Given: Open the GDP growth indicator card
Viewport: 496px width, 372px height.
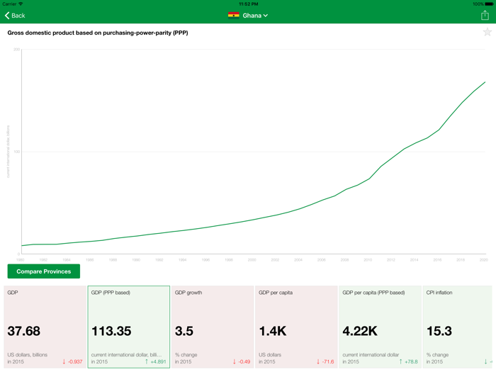Looking at the screenshot, I should pos(212,327).
